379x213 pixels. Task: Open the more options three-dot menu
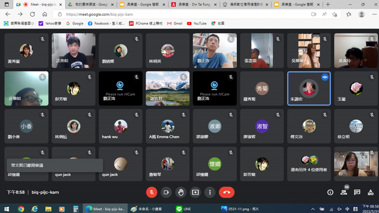click(210, 192)
